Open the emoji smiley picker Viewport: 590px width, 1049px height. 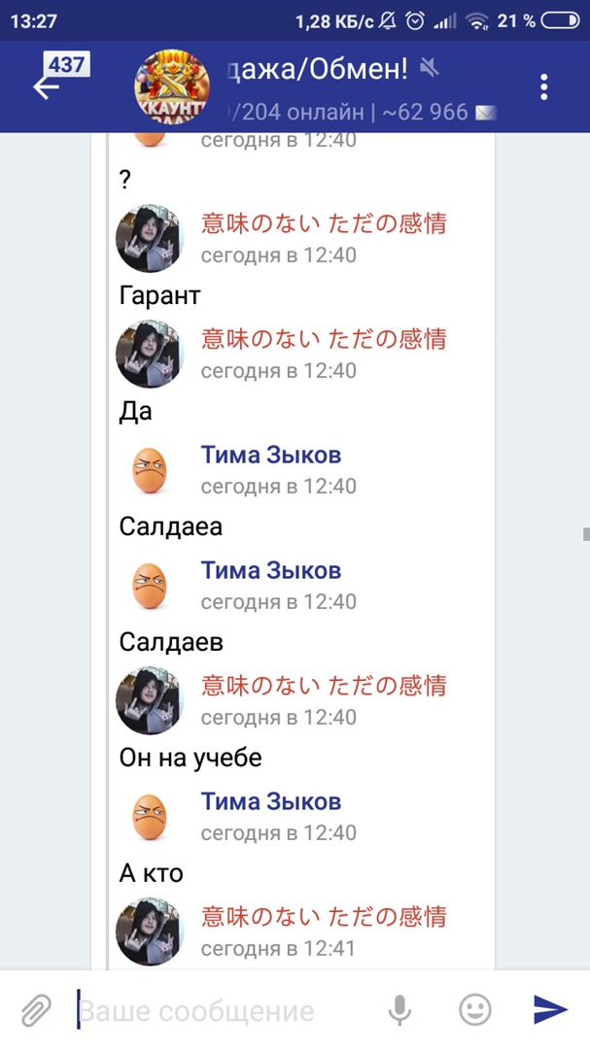pyautogui.click(x=475, y=1010)
